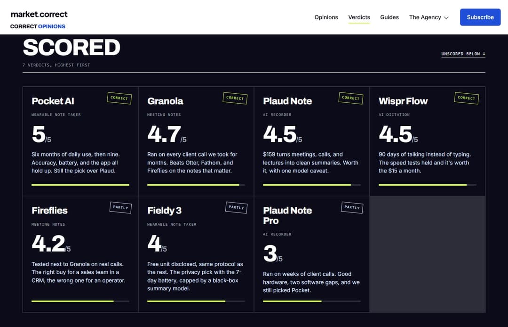Click the 4.2/5 score on Fireflies

coord(51,244)
